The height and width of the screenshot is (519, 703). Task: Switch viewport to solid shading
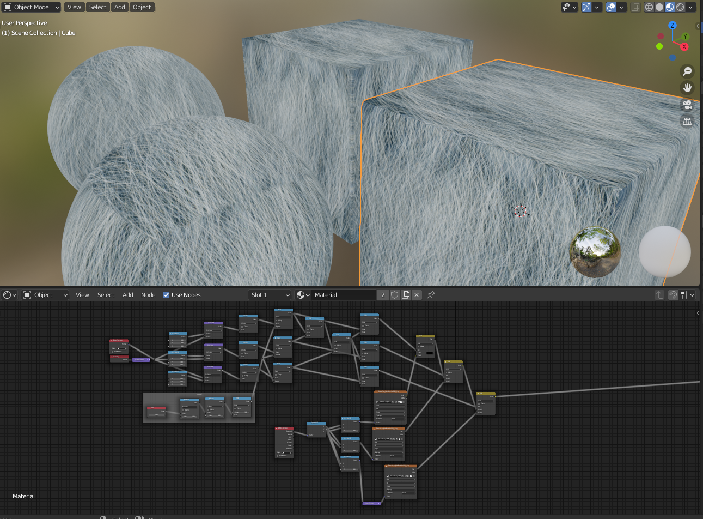click(x=659, y=7)
